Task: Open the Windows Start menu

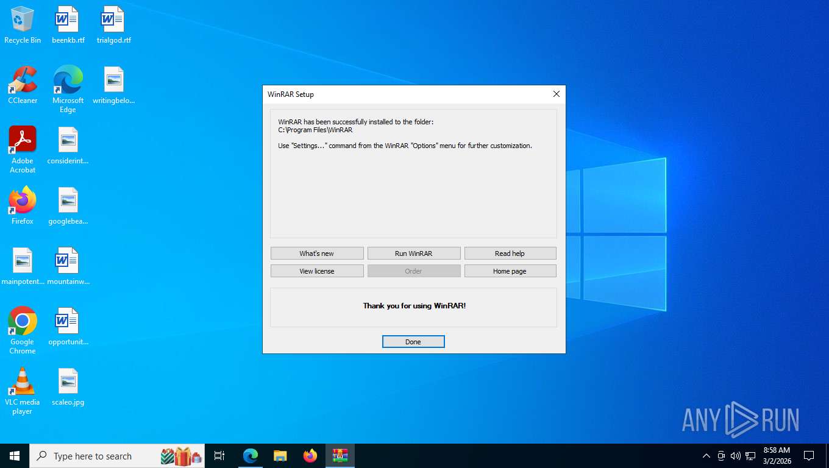Action: [15, 456]
